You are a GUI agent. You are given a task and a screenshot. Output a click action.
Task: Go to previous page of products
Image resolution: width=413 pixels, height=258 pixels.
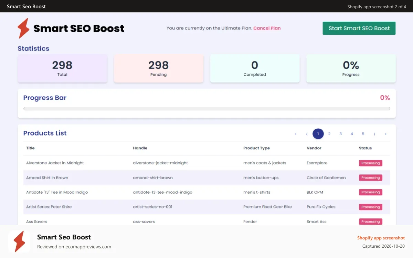pos(307,134)
